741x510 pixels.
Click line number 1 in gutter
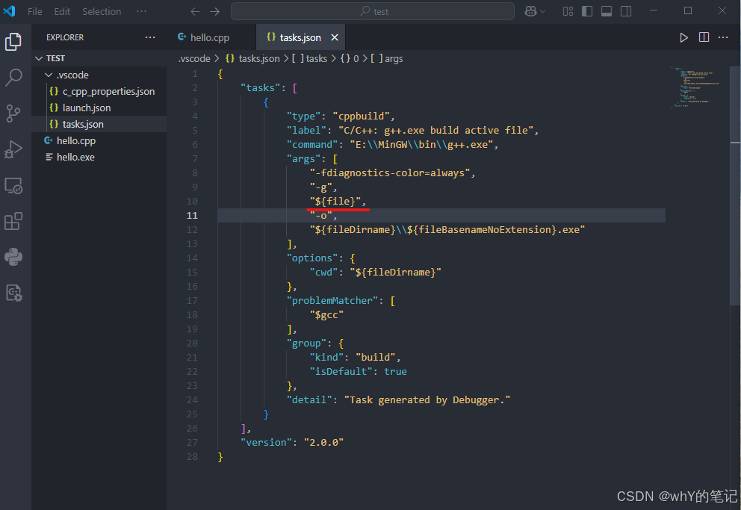(195, 74)
